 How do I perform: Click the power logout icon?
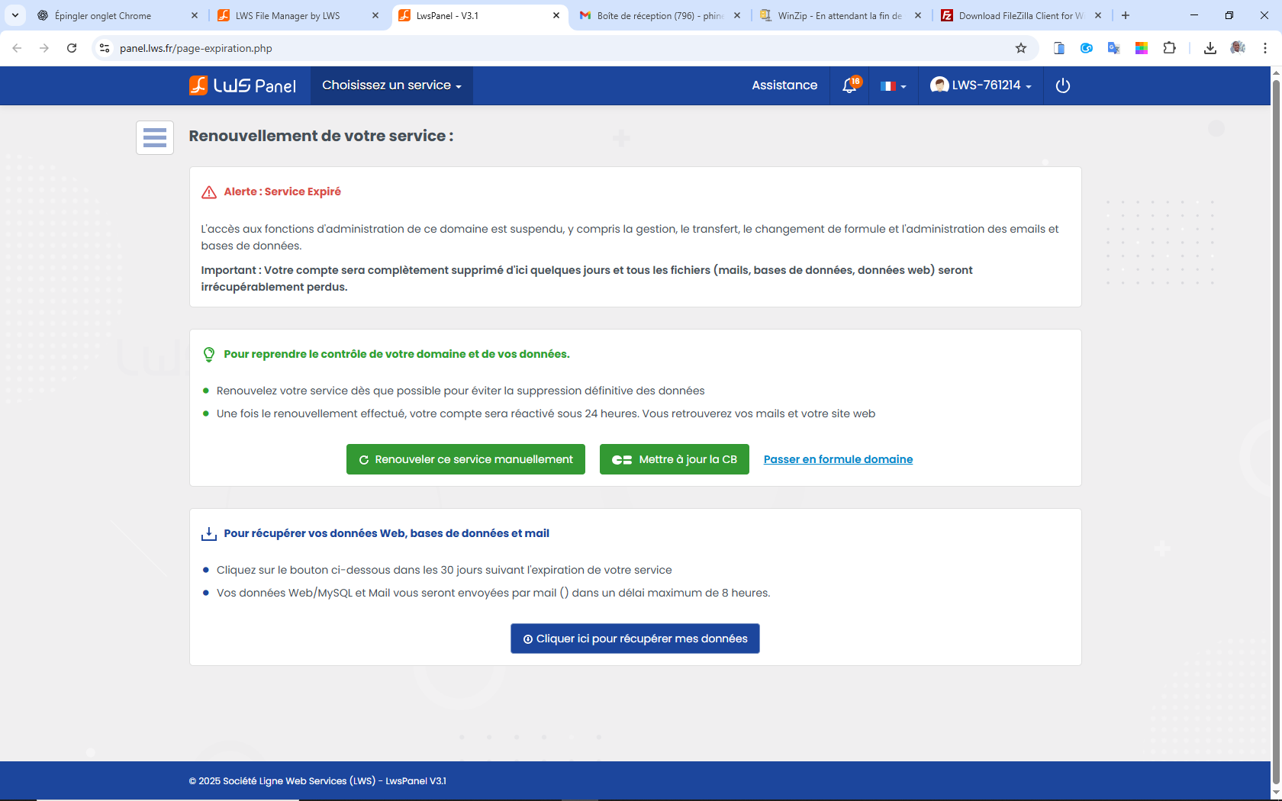1062,85
